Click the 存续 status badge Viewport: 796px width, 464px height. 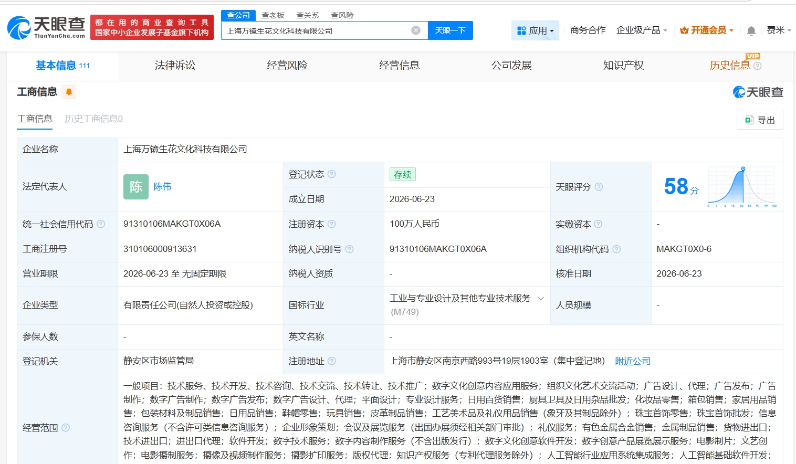pyautogui.click(x=403, y=174)
